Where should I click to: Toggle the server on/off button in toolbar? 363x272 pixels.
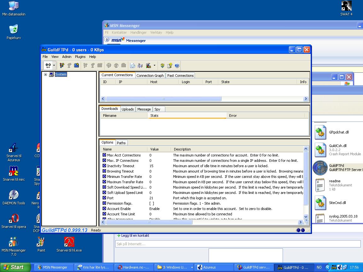[x=48, y=66]
